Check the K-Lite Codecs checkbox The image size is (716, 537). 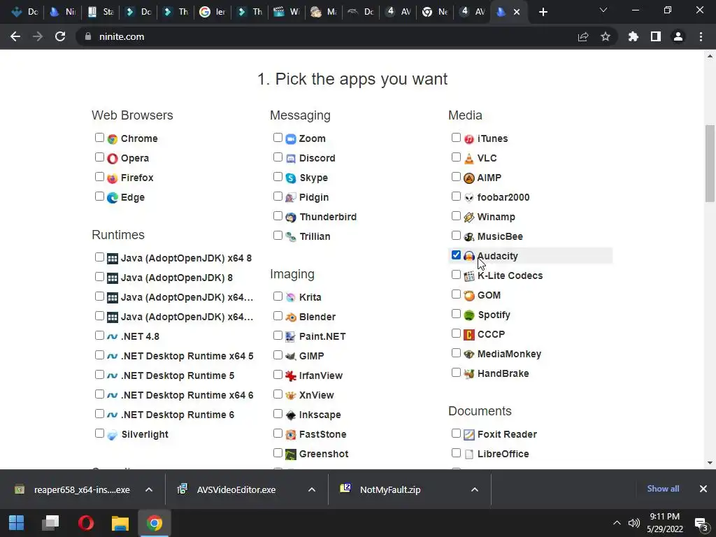pos(456,275)
